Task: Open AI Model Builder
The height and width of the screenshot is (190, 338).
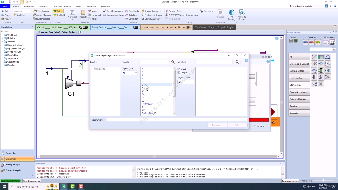Action: [x=242, y=15]
